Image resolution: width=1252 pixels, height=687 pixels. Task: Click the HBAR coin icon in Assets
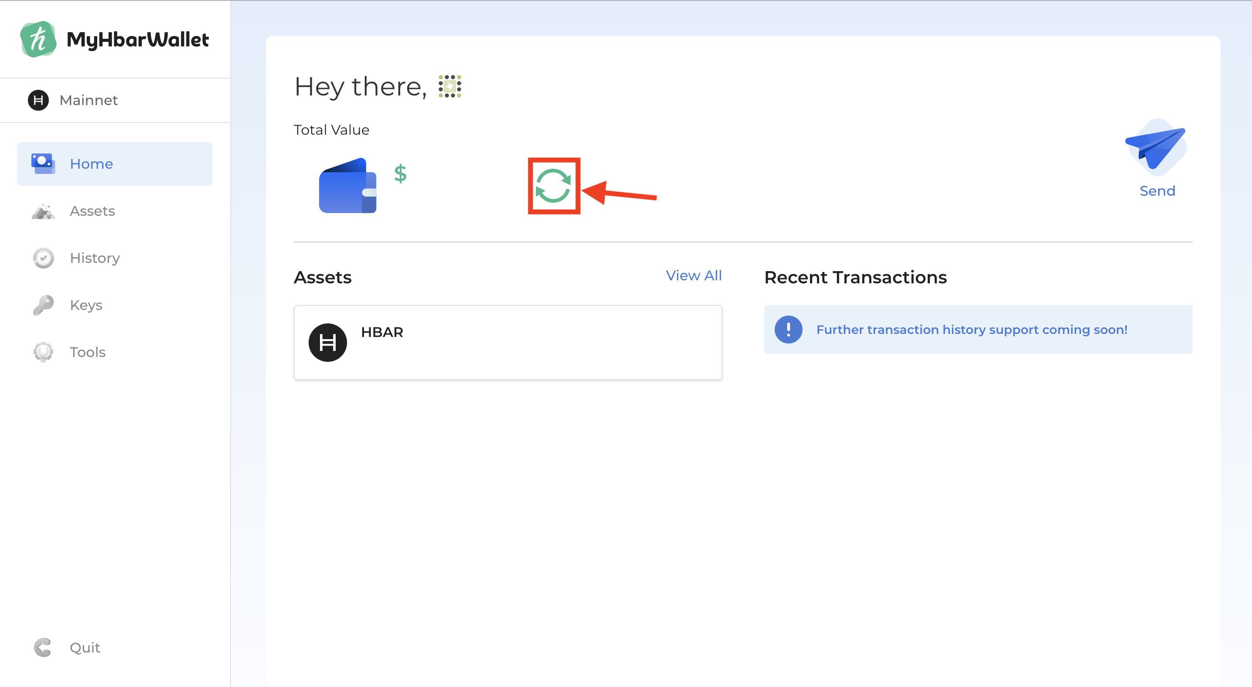[x=327, y=343]
